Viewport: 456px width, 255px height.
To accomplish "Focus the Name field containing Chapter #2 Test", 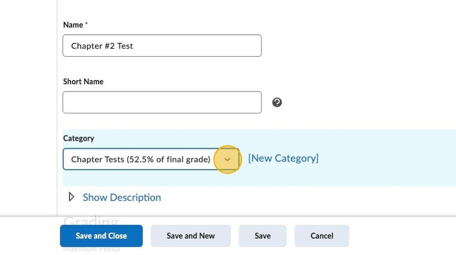I will point(162,45).
